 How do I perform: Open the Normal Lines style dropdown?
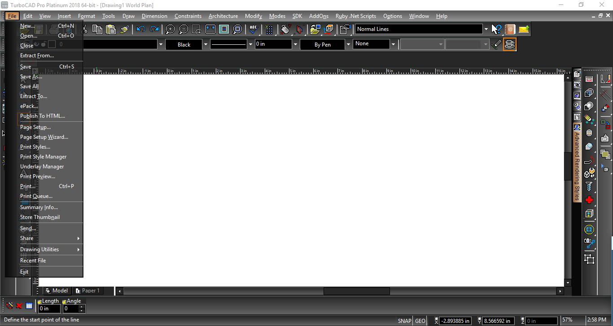pyautogui.click(x=486, y=29)
